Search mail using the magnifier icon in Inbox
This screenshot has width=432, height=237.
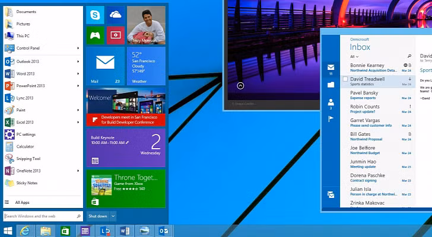(409, 56)
